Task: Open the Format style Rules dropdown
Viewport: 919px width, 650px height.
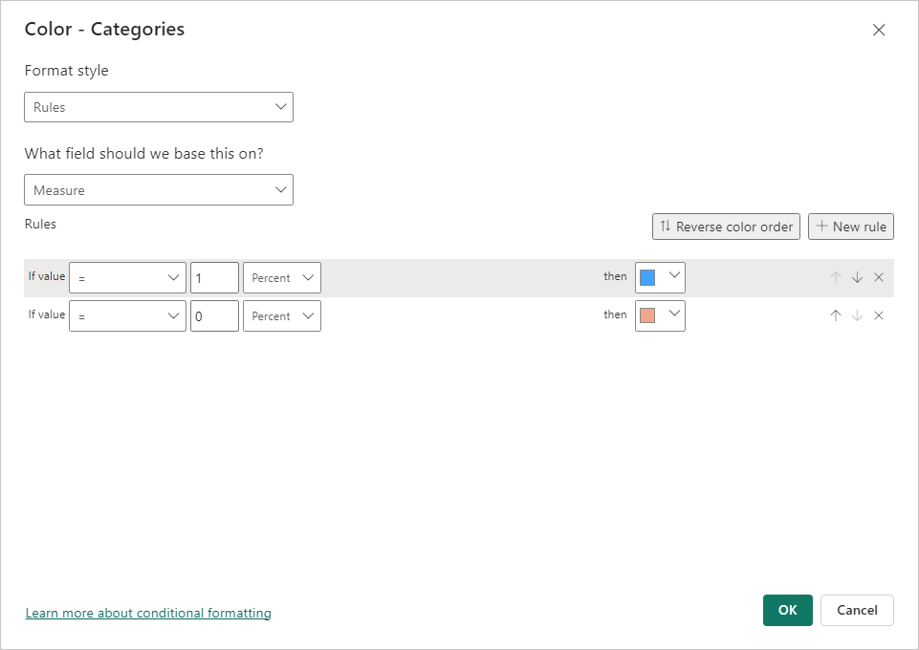Action: [x=158, y=107]
